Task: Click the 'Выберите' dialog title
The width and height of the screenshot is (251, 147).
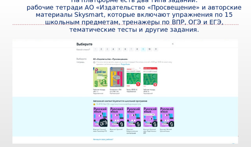Action: 84,44
